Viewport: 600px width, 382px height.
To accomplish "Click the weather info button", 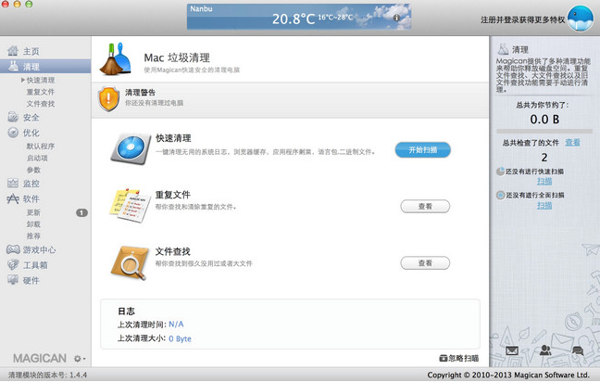I will (x=396, y=18).
